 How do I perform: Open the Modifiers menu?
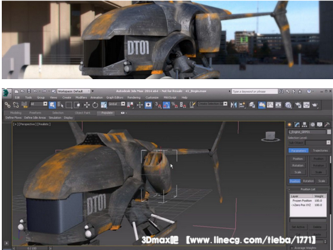click(81, 98)
